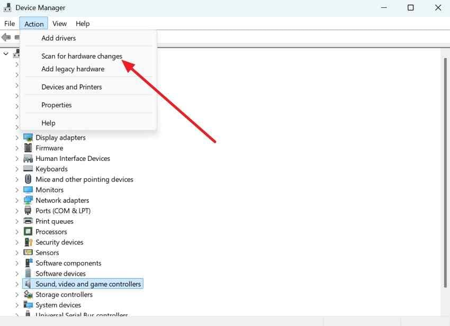Image resolution: width=450 pixels, height=326 pixels.
Task: Select Mice and other pointing devices
Action: click(84, 179)
